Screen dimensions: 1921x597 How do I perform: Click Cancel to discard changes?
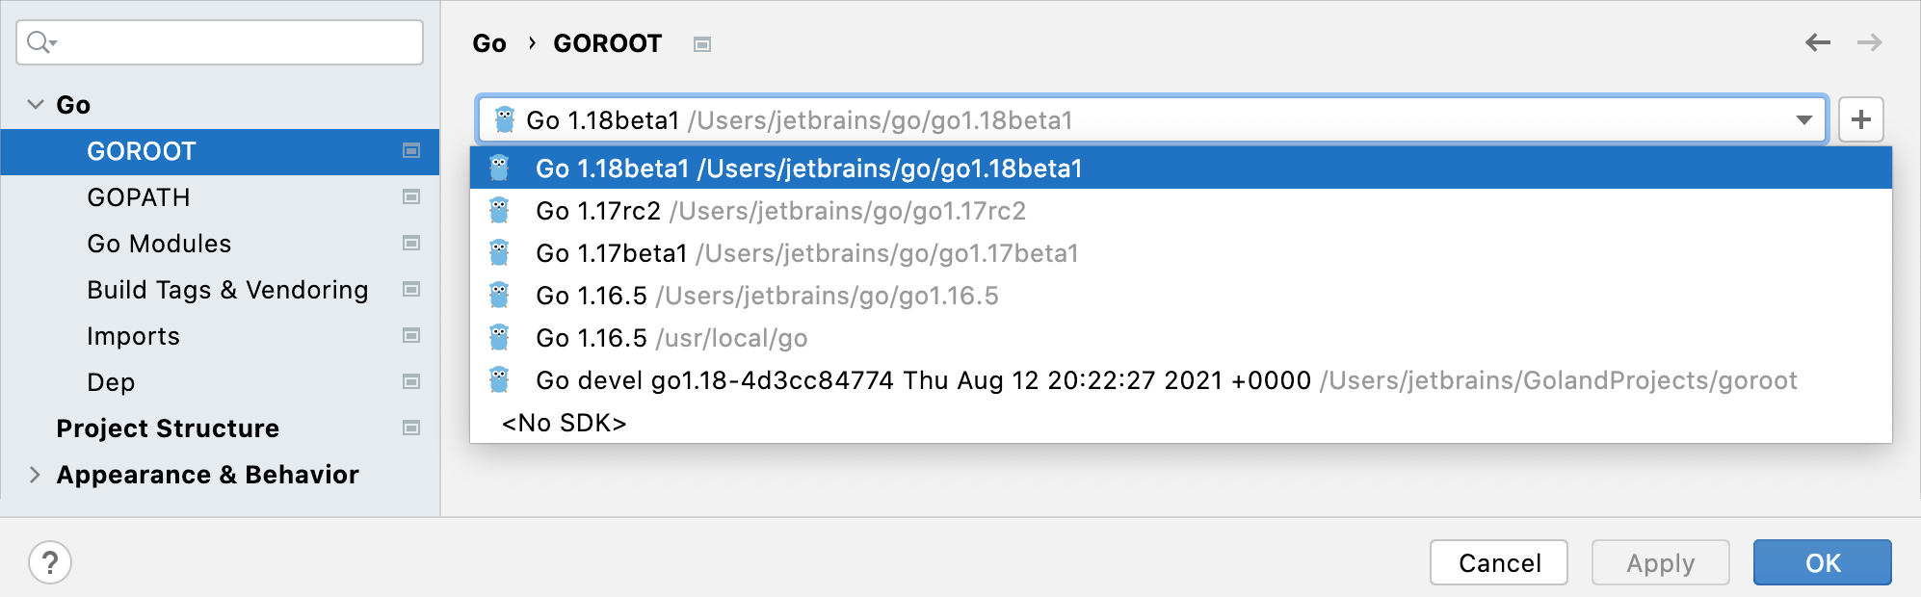click(x=1498, y=562)
